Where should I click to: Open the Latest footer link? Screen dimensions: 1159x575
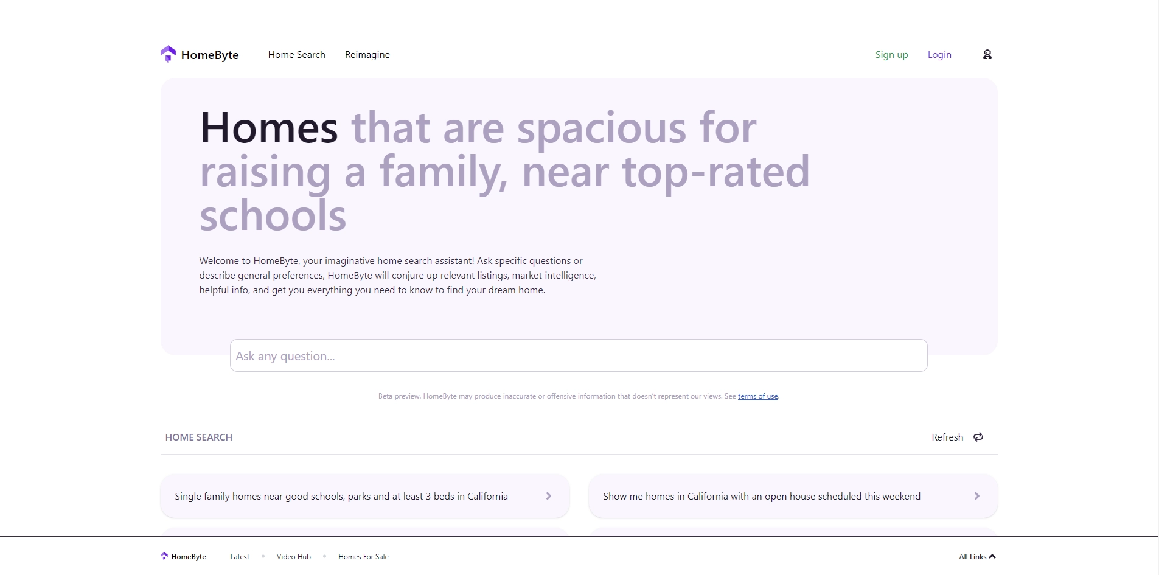pyautogui.click(x=240, y=556)
